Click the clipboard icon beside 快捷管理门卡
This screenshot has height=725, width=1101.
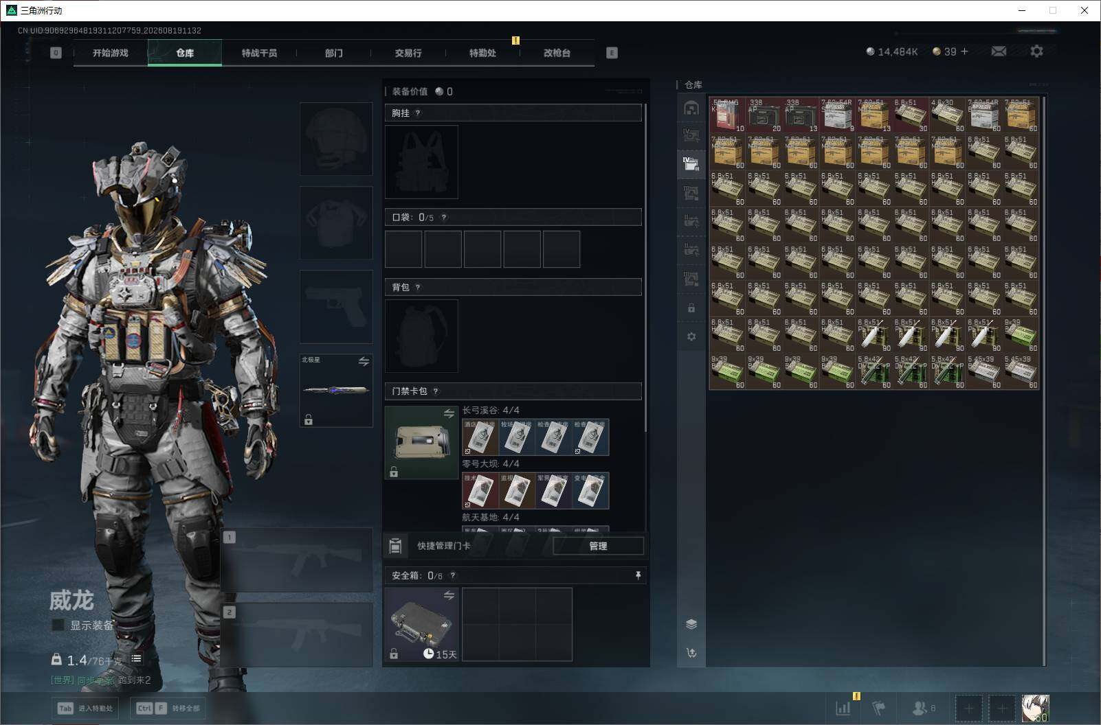[x=395, y=546]
